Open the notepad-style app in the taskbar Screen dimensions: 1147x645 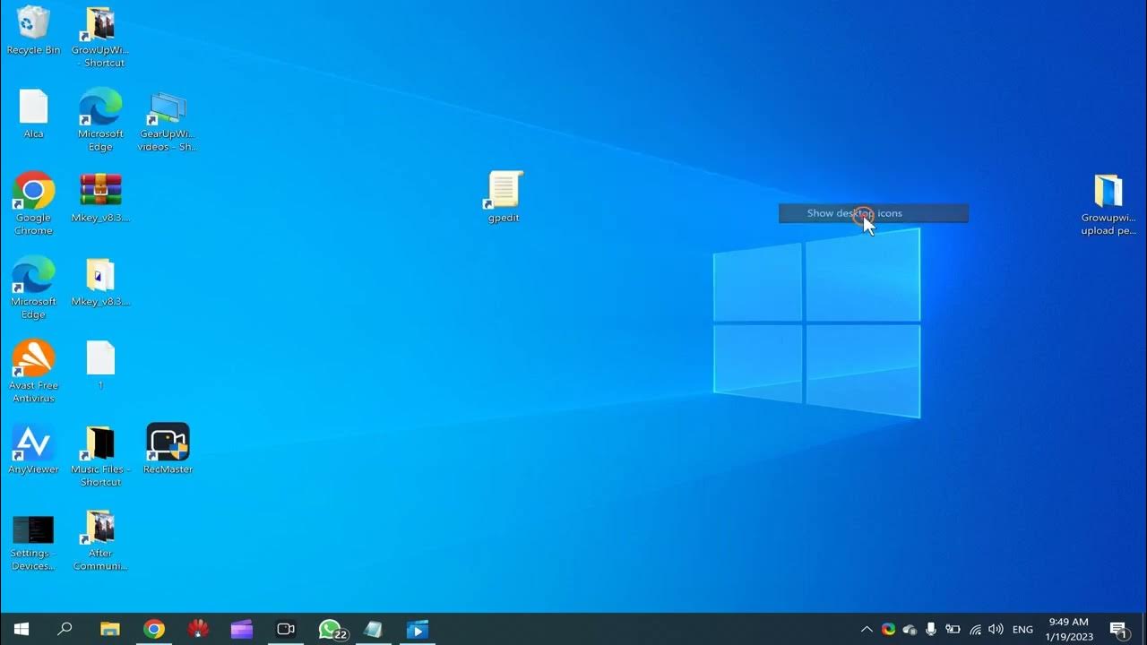(x=374, y=629)
